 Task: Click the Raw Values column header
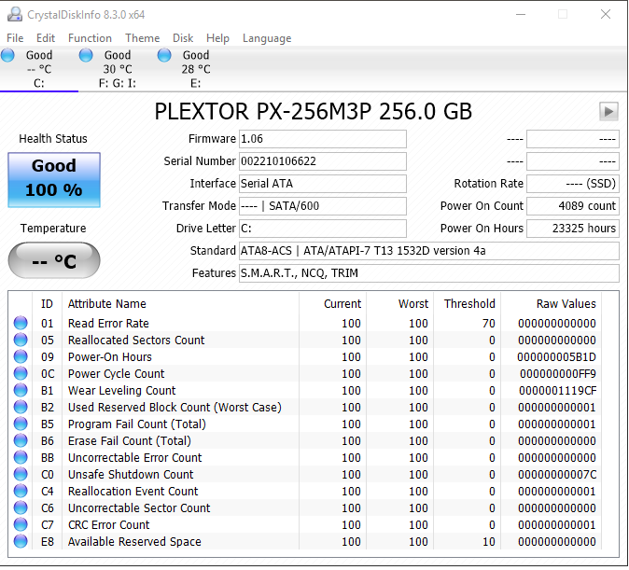click(x=552, y=303)
